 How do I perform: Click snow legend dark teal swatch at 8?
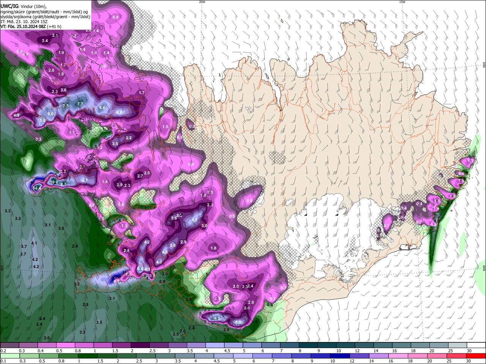pos(308,345)
